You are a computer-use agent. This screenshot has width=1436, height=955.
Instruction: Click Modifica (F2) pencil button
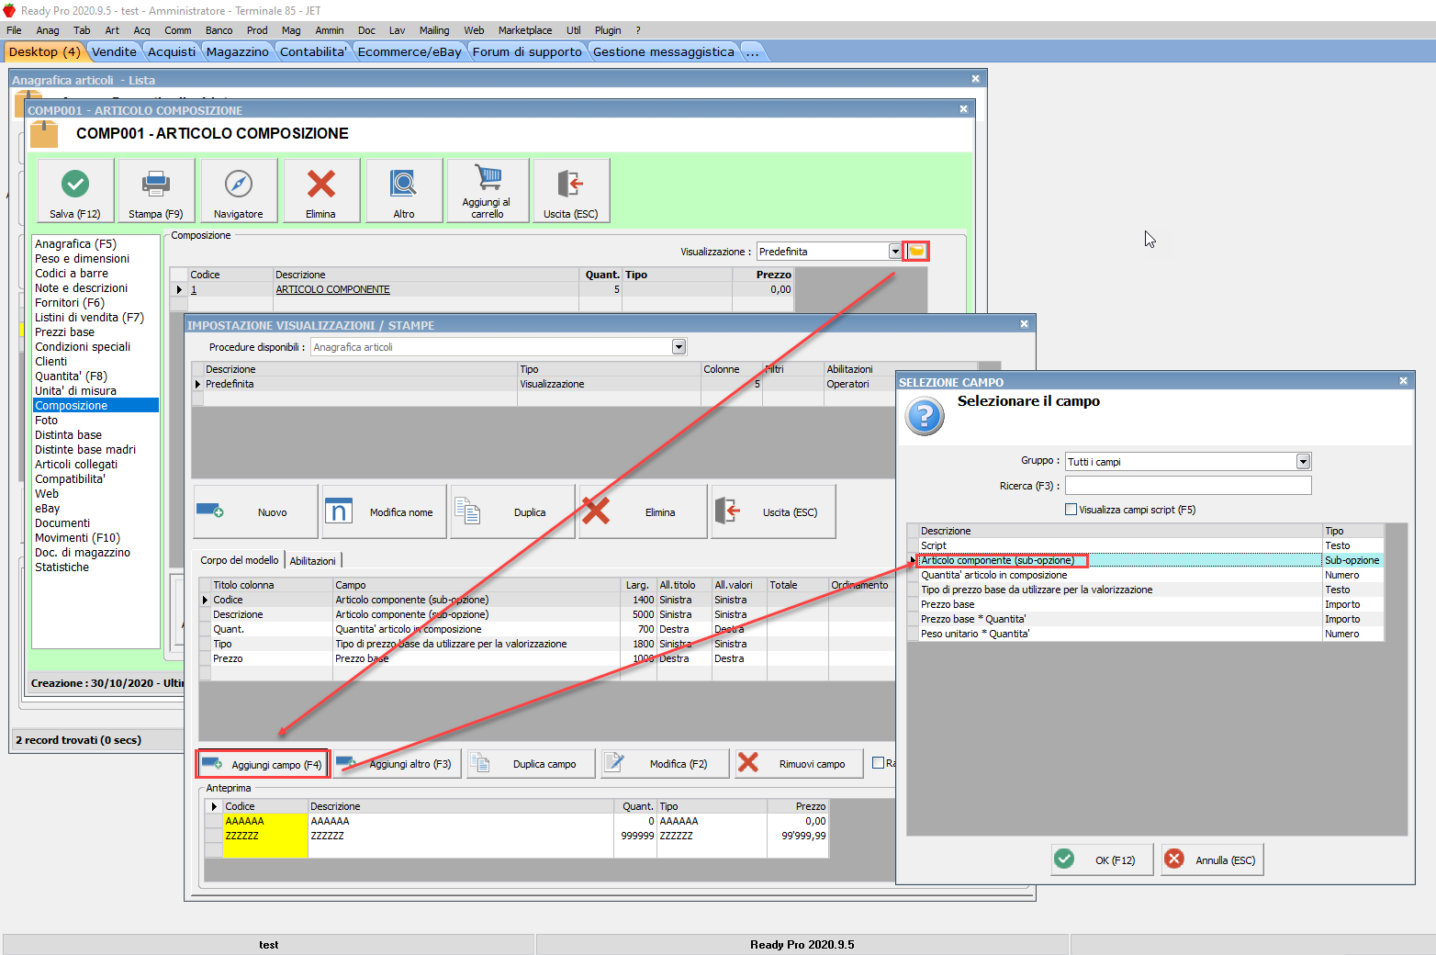666,764
